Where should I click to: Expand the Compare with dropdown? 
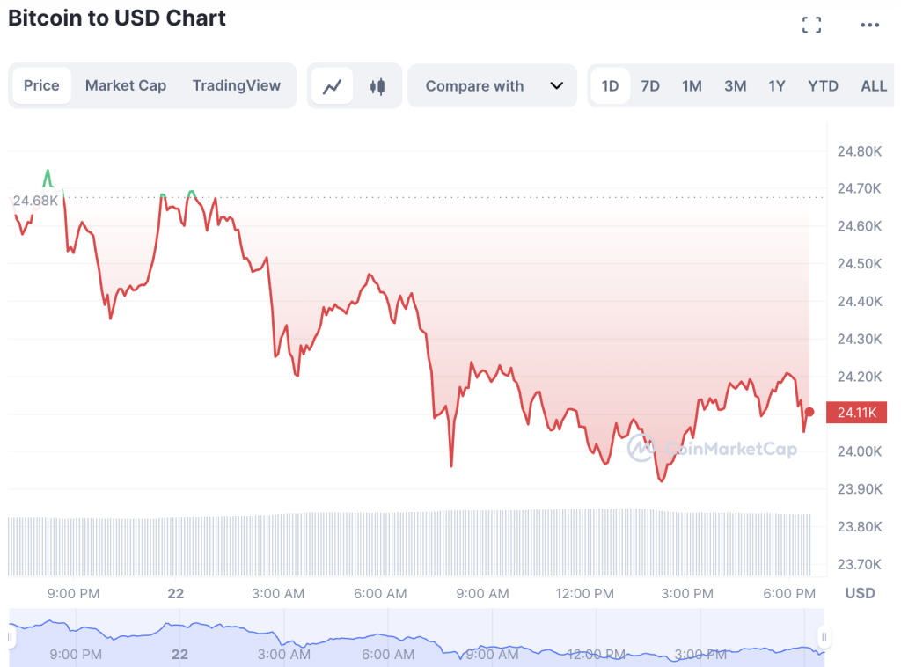tap(493, 86)
